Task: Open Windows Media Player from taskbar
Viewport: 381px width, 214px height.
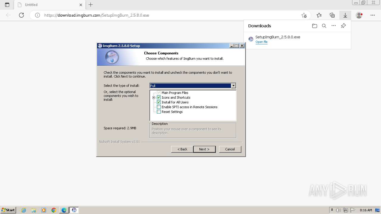Action: [44, 210]
